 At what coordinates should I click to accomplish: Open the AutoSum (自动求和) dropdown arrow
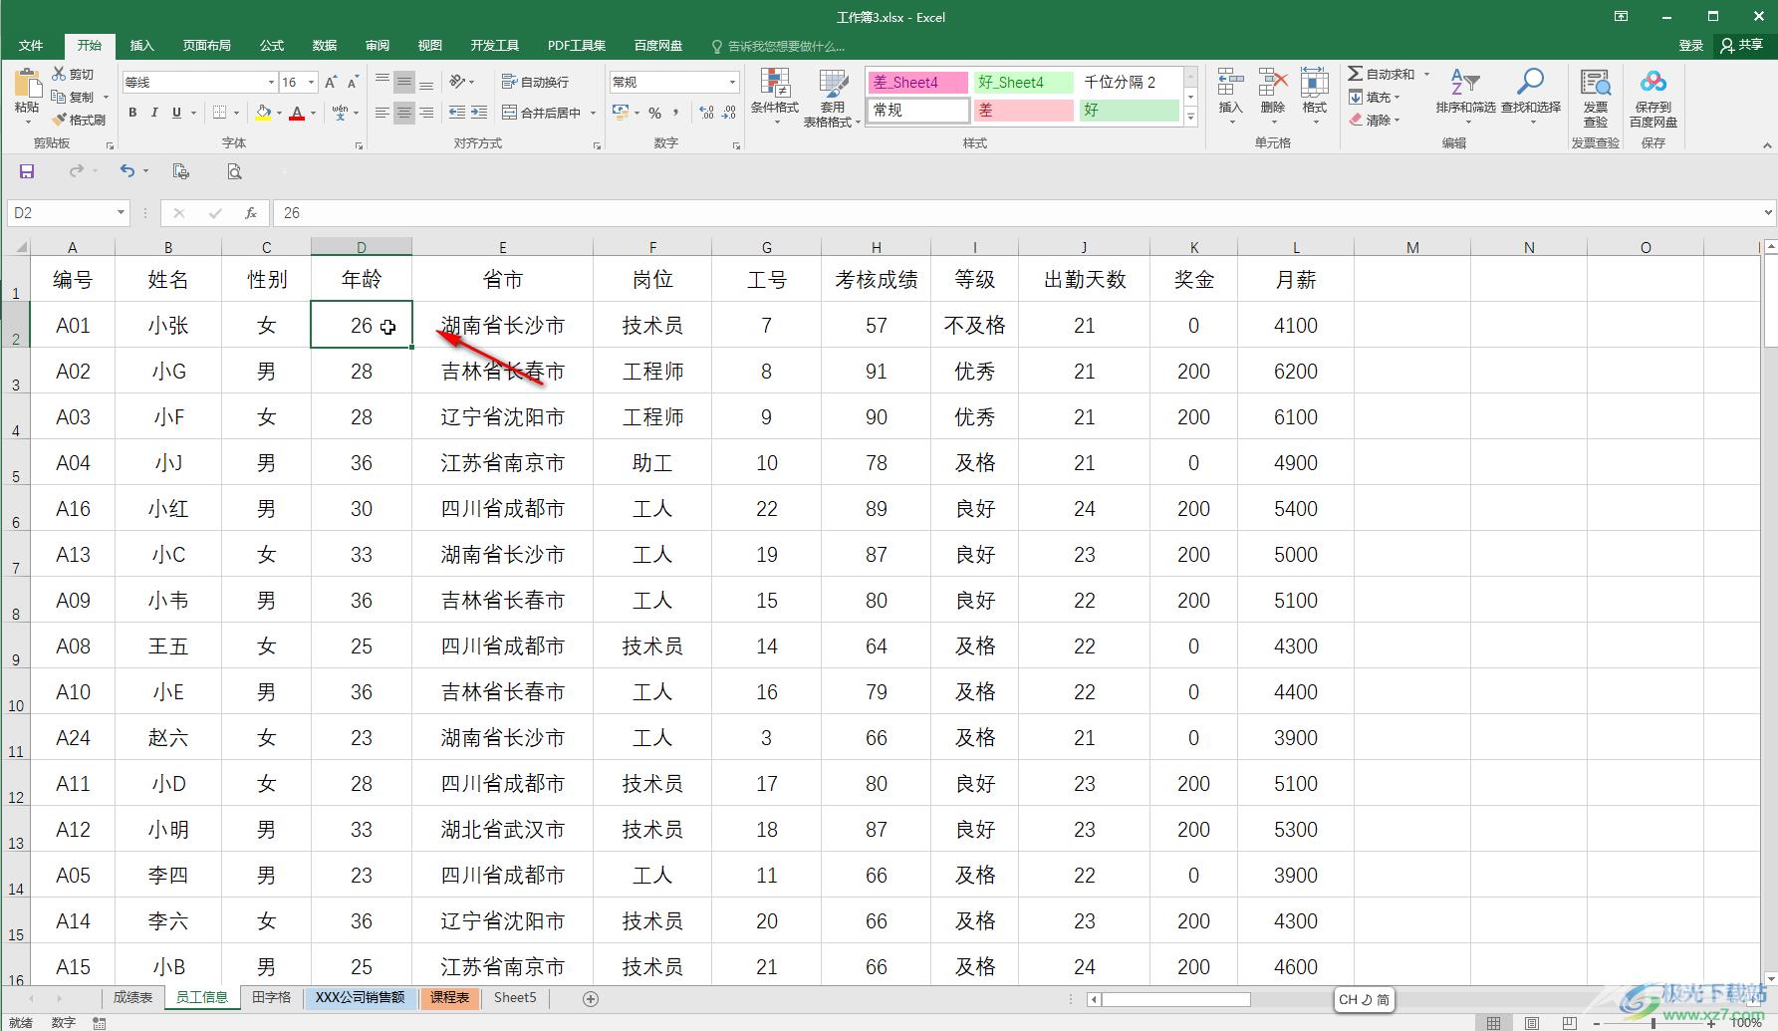(1426, 74)
